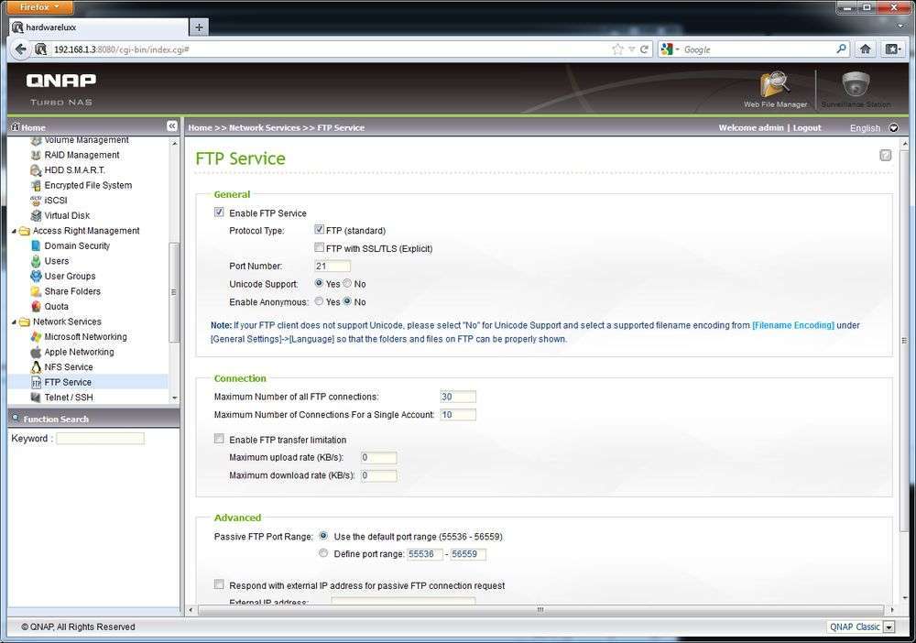This screenshot has width=916, height=643.
Task: Collapse the Access Right Management tree node
Action: [14, 231]
